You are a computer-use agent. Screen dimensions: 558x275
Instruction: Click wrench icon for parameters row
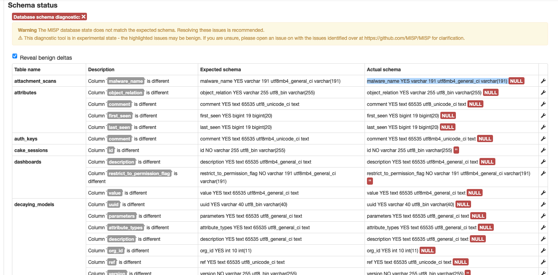[x=543, y=216]
